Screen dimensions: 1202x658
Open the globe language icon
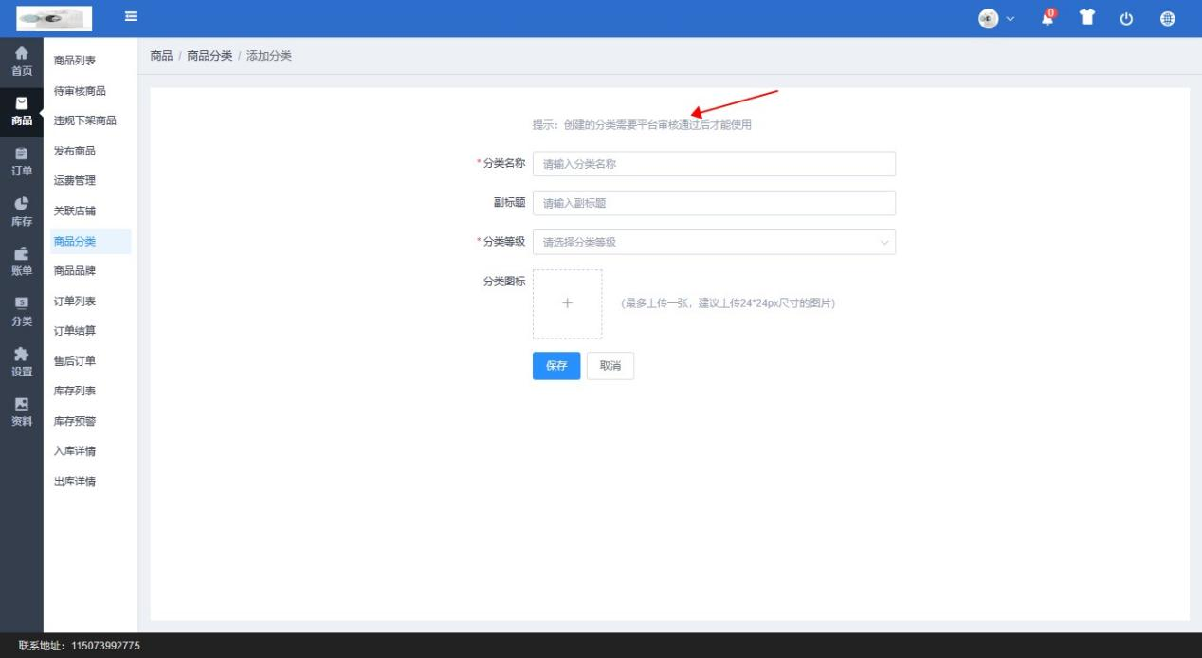click(x=1167, y=19)
